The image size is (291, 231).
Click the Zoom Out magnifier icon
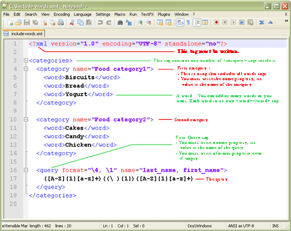(x=149, y=22)
